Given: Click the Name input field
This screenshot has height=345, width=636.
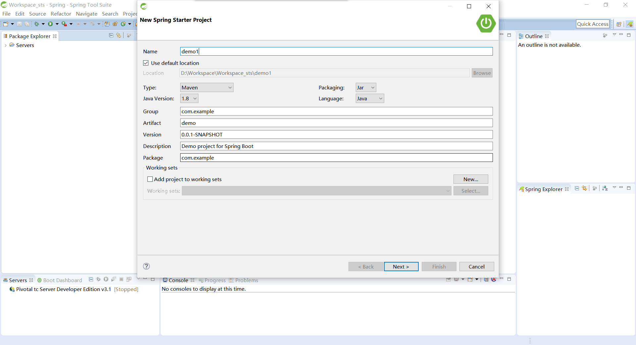Looking at the screenshot, I should point(336,51).
